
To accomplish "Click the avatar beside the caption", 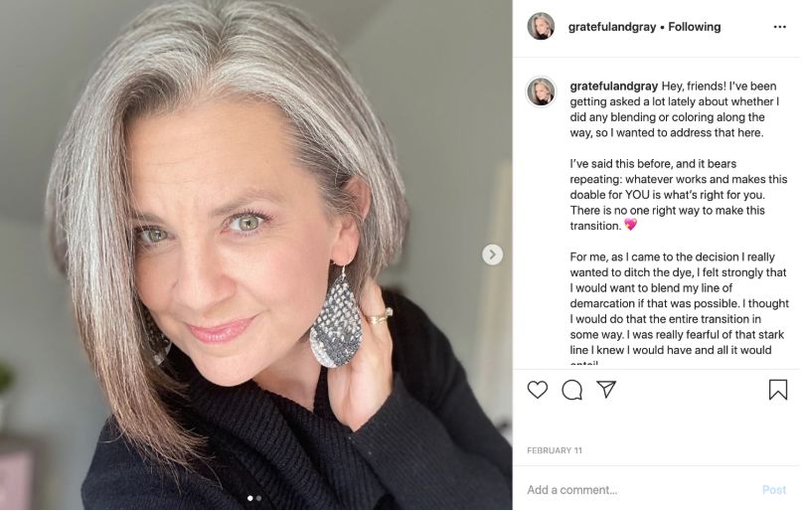I will pyautogui.click(x=541, y=91).
